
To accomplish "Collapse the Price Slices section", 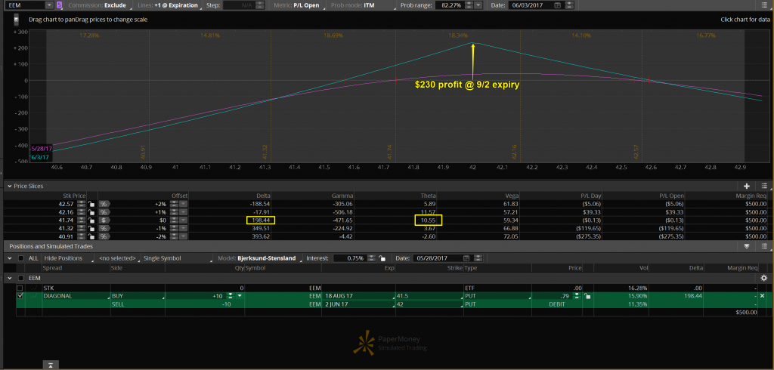I will point(8,186).
